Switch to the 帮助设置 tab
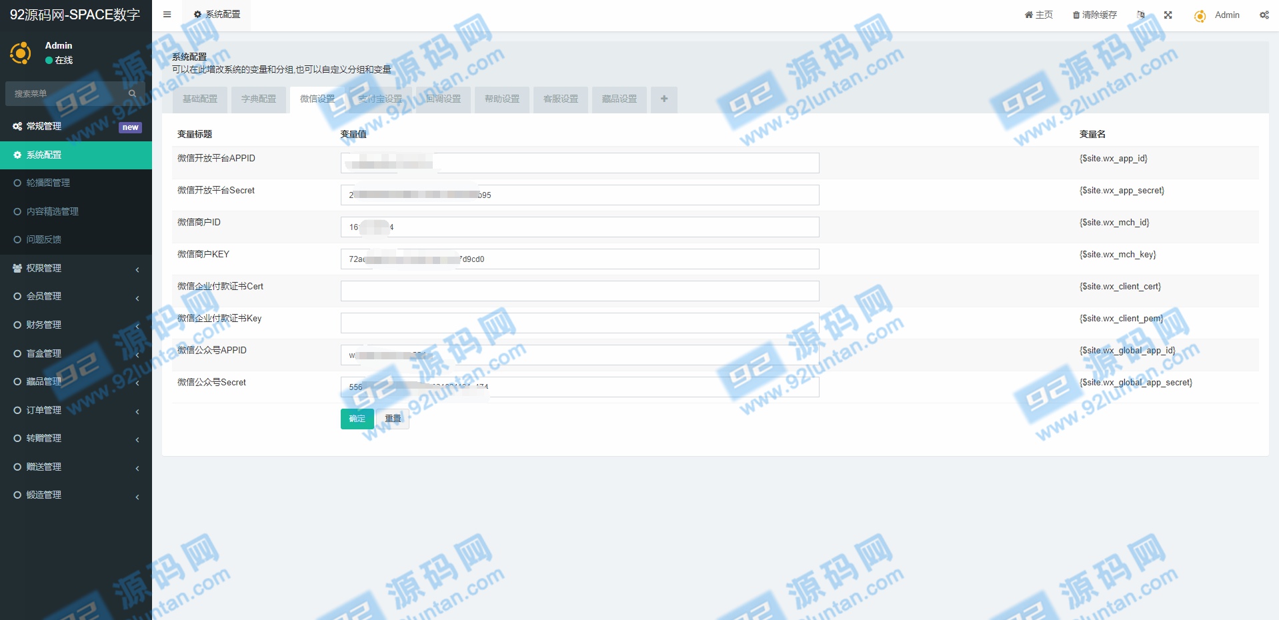Viewport: 1279px width, 620px height. click(x=502, y=99)
